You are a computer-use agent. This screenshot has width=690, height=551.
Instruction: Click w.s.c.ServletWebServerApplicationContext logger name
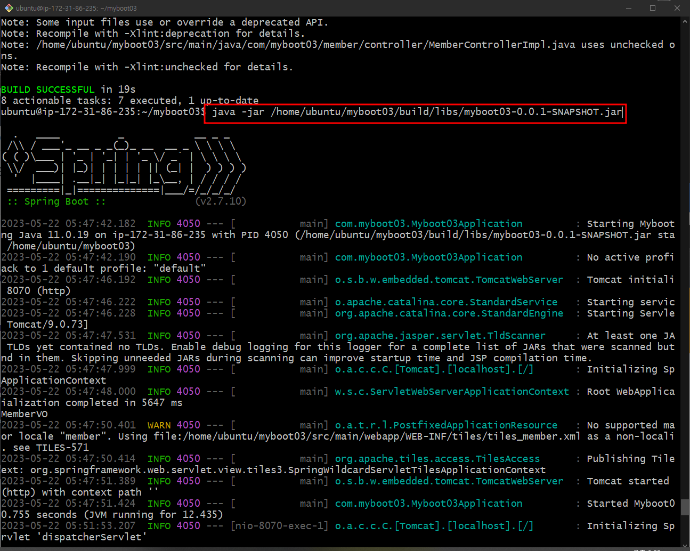click(x=452, y=392)
